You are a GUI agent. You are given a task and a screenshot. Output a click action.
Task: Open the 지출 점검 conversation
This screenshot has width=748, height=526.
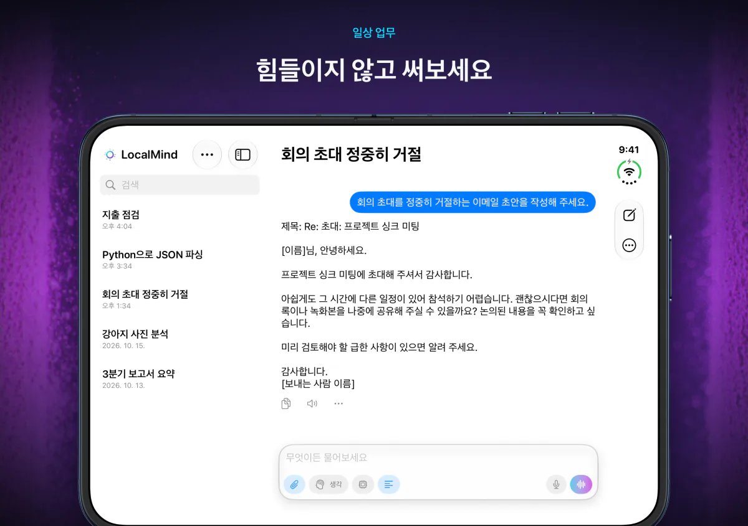pyautogui.click(x=180, y=220)
